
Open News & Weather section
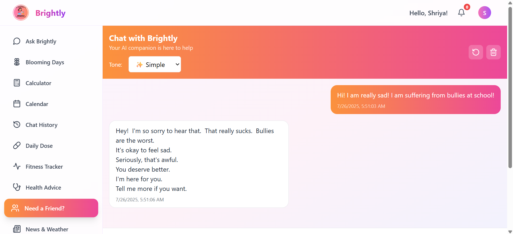tap(47, 229)
